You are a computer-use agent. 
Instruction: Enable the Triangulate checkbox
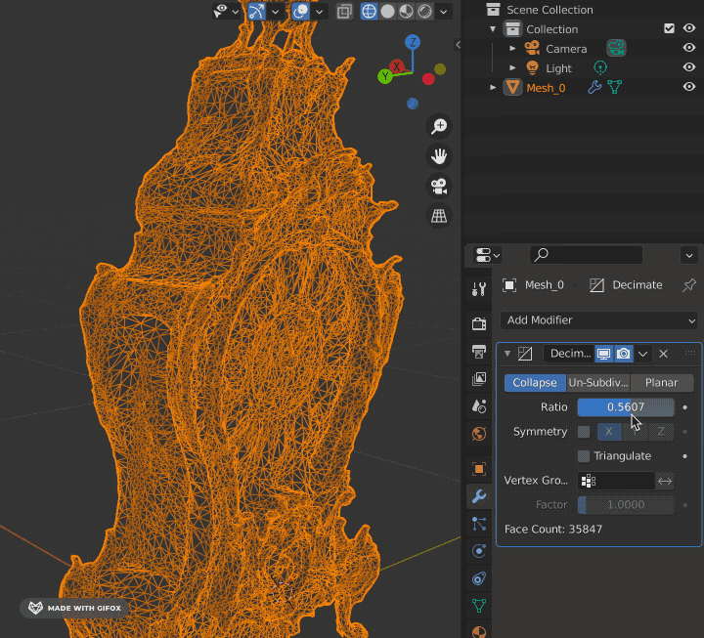(584, 456)
